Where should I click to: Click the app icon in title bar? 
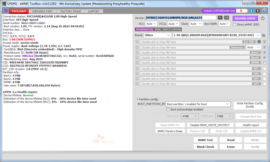pos(4,4)
